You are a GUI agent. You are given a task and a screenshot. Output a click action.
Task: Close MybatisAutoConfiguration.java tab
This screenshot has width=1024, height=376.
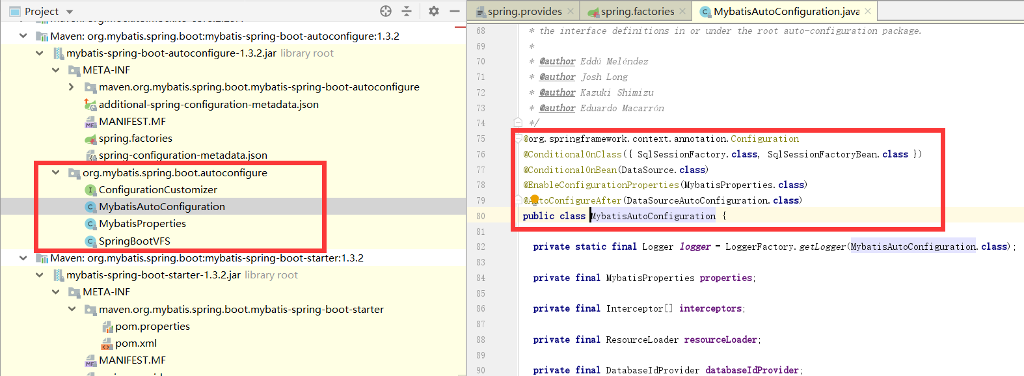[x=868, y=11]
